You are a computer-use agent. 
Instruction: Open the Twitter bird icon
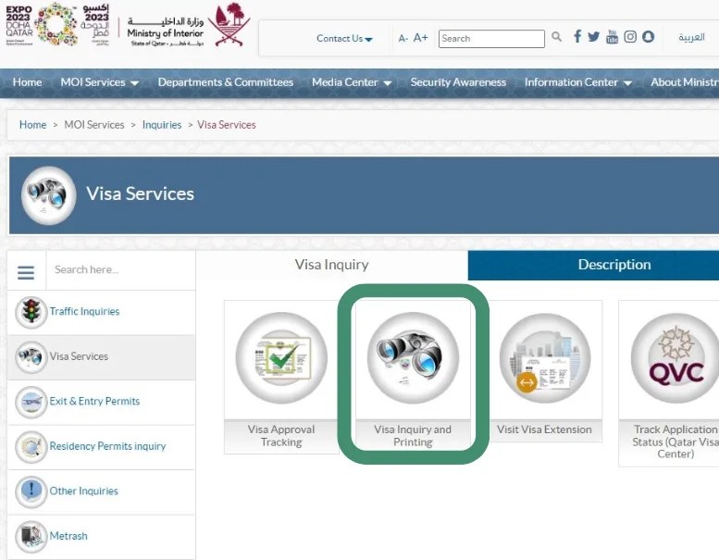click(x=594, y=37)
